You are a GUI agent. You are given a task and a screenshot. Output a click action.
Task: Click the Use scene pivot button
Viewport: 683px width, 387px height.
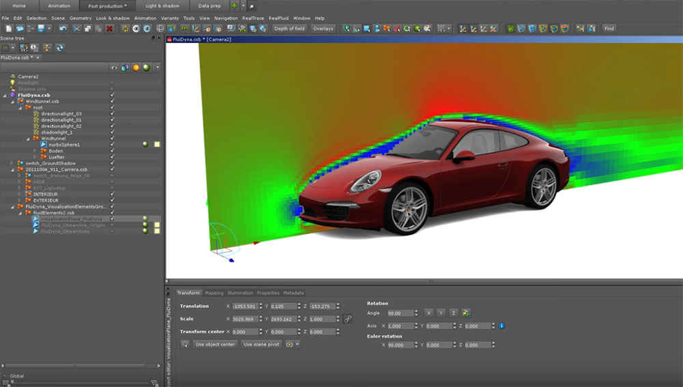pos(262,344)
